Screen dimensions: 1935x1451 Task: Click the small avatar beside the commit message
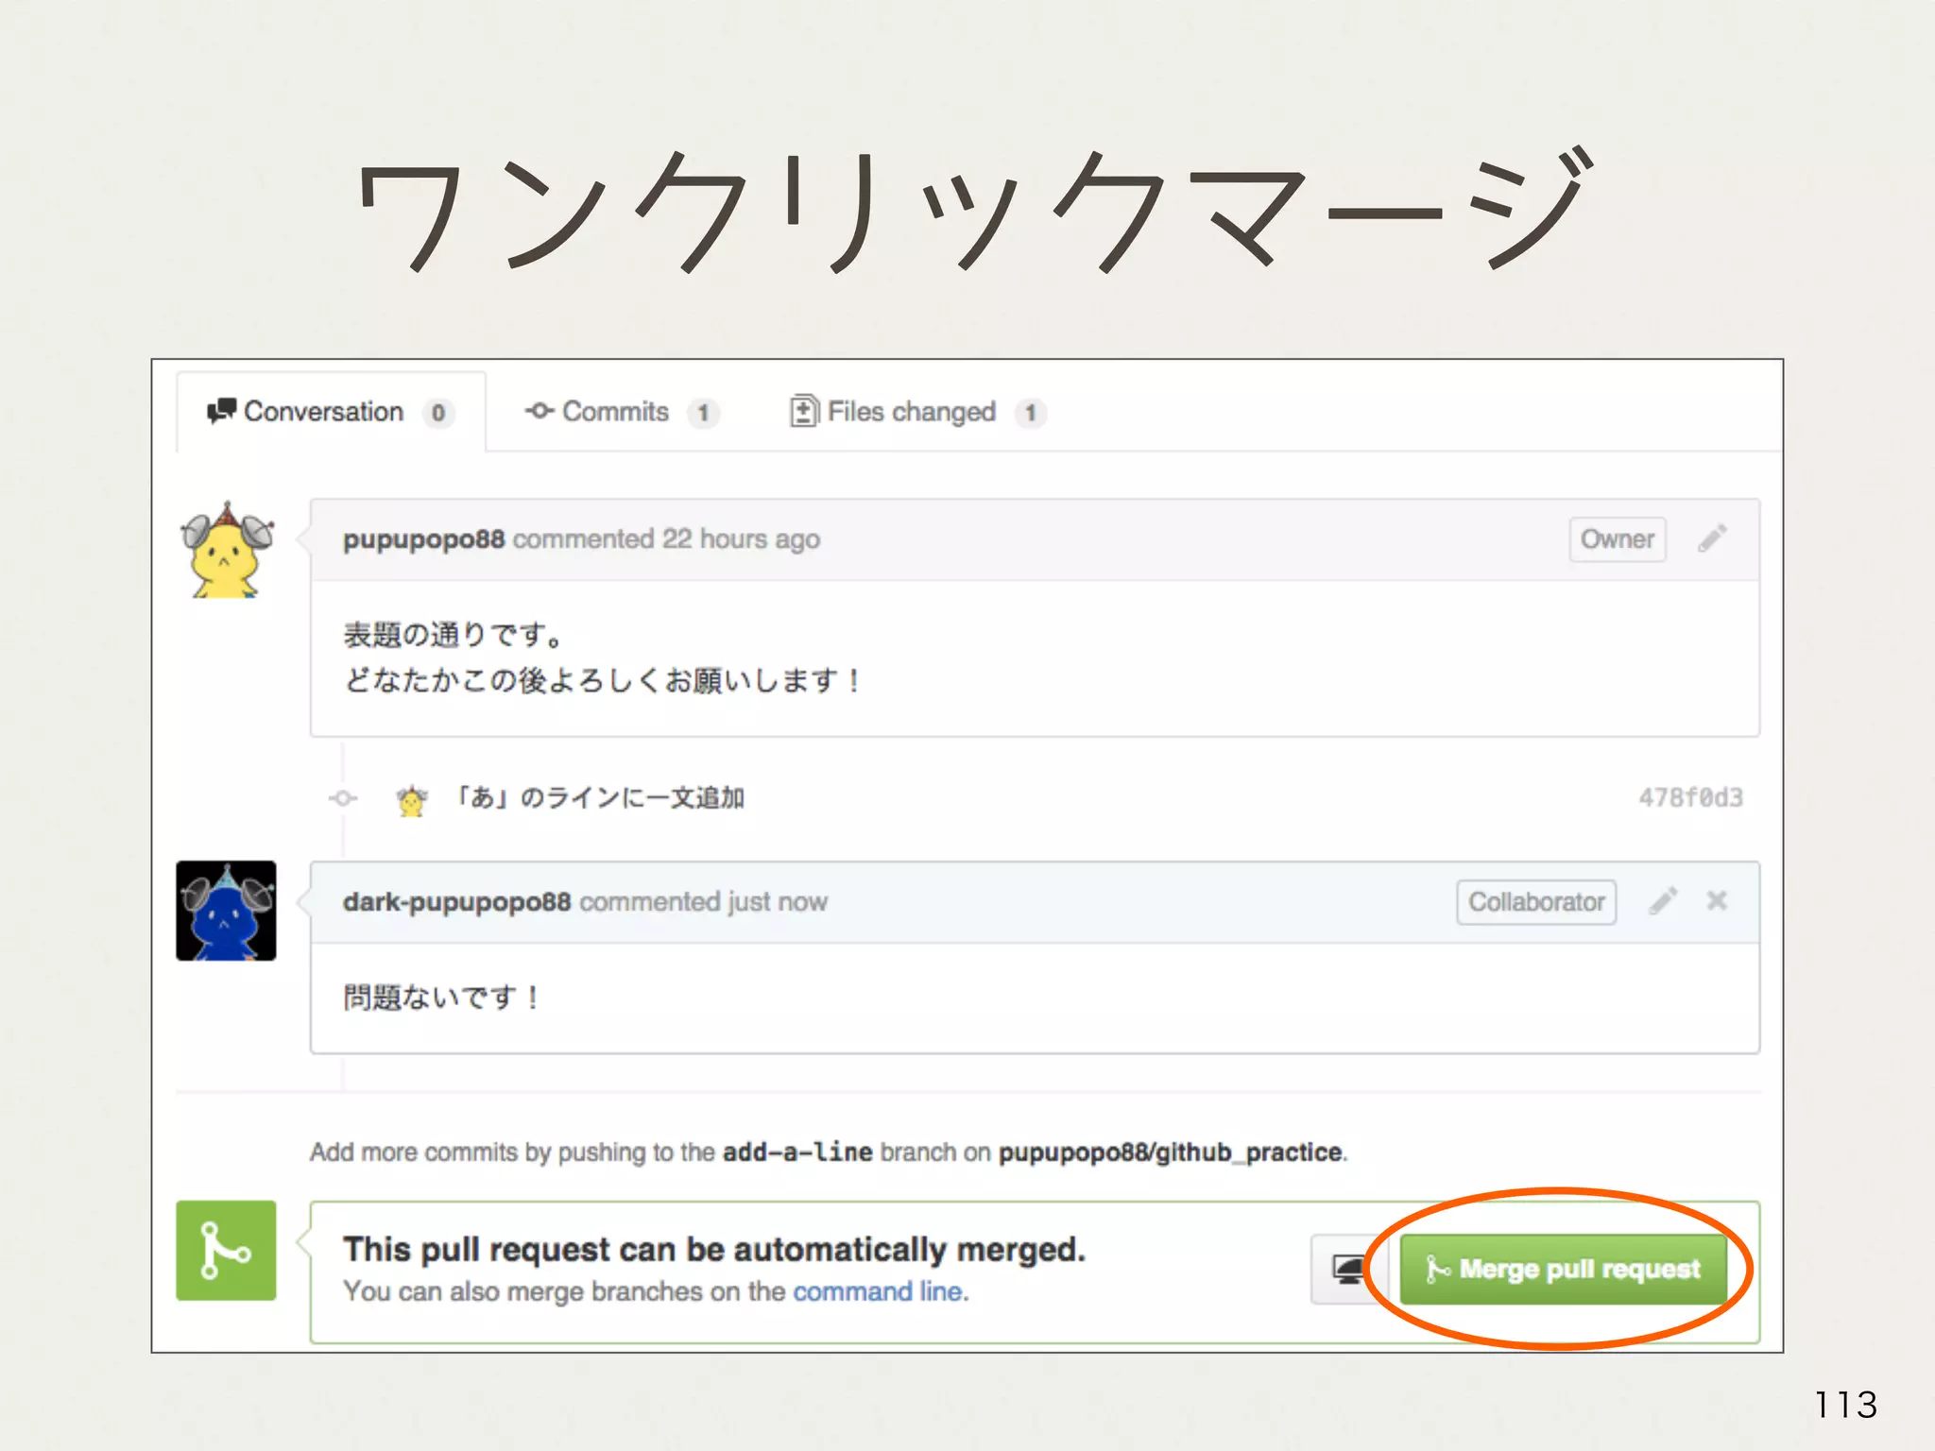click(411, 800)
